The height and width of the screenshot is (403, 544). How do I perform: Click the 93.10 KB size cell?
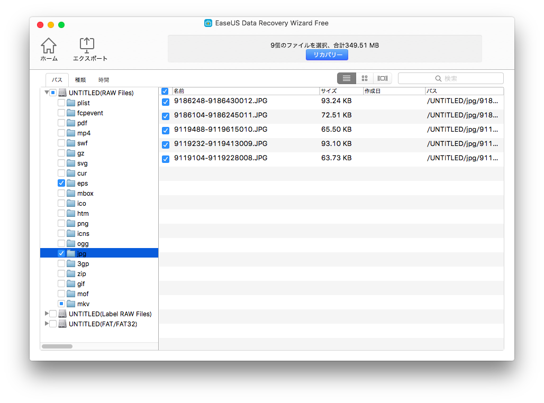336,143
